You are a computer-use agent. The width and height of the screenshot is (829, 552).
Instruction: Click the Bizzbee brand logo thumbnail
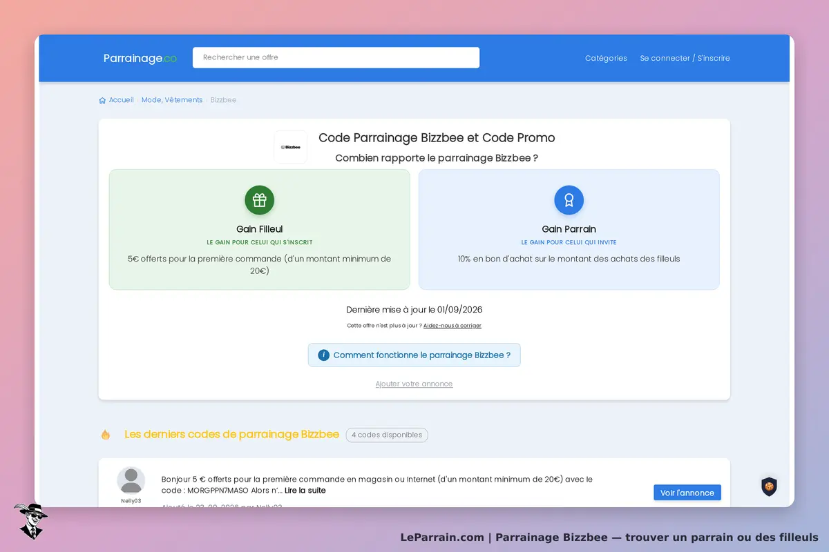click(291, 147)
